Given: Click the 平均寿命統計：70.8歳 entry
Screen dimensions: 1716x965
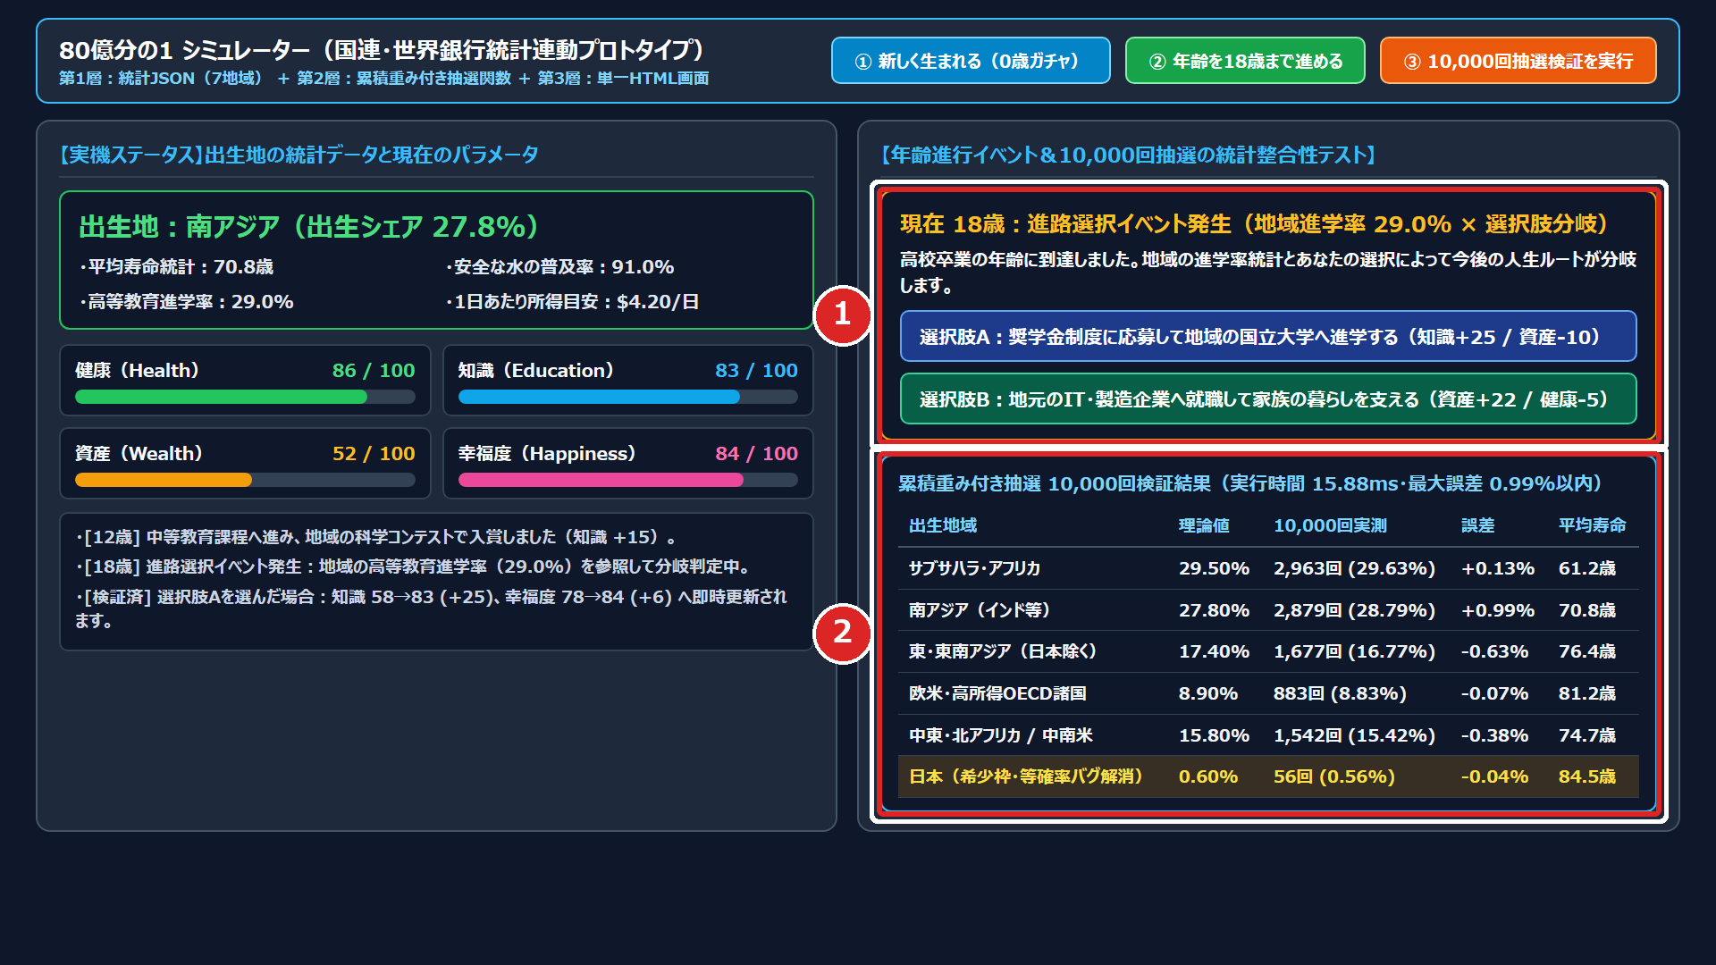Looking at the screenshot, I should [176, 266].
